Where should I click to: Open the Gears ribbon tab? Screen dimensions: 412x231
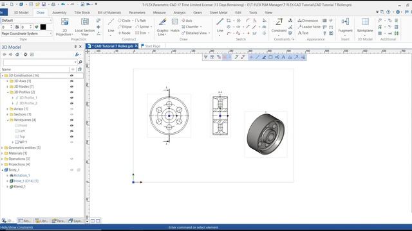198,13
